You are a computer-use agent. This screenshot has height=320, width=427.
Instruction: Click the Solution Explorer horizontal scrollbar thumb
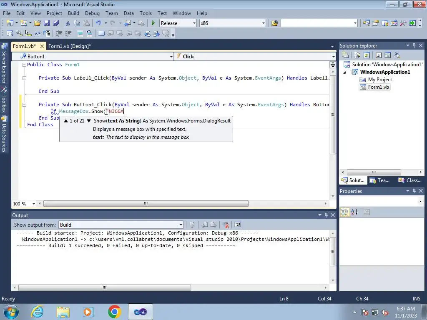coord(374,172)
